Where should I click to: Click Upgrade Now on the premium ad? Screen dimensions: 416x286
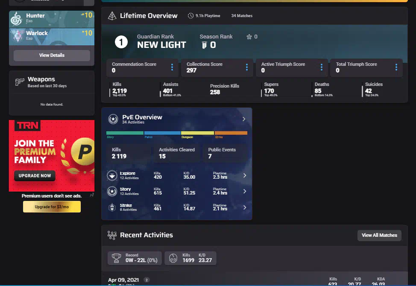point(35,176)
